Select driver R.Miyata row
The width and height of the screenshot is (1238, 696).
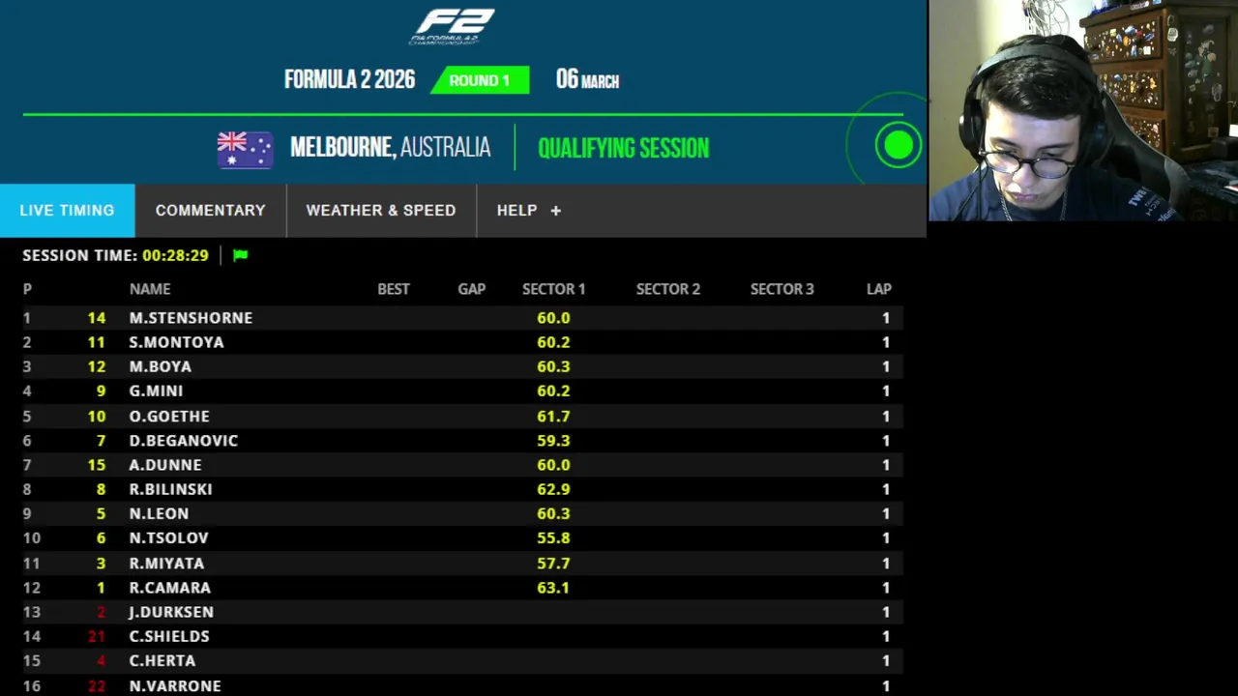[x=462, y=563]
